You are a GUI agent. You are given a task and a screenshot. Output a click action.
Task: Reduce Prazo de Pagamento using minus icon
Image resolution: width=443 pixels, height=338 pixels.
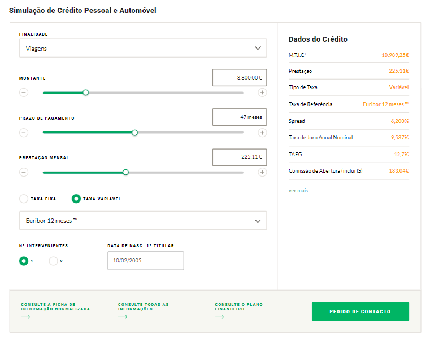click(x=24, y=133)
